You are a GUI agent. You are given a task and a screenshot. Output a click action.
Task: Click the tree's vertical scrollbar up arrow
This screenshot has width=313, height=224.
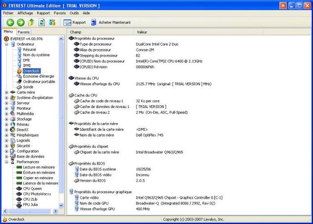pos(61,39)
